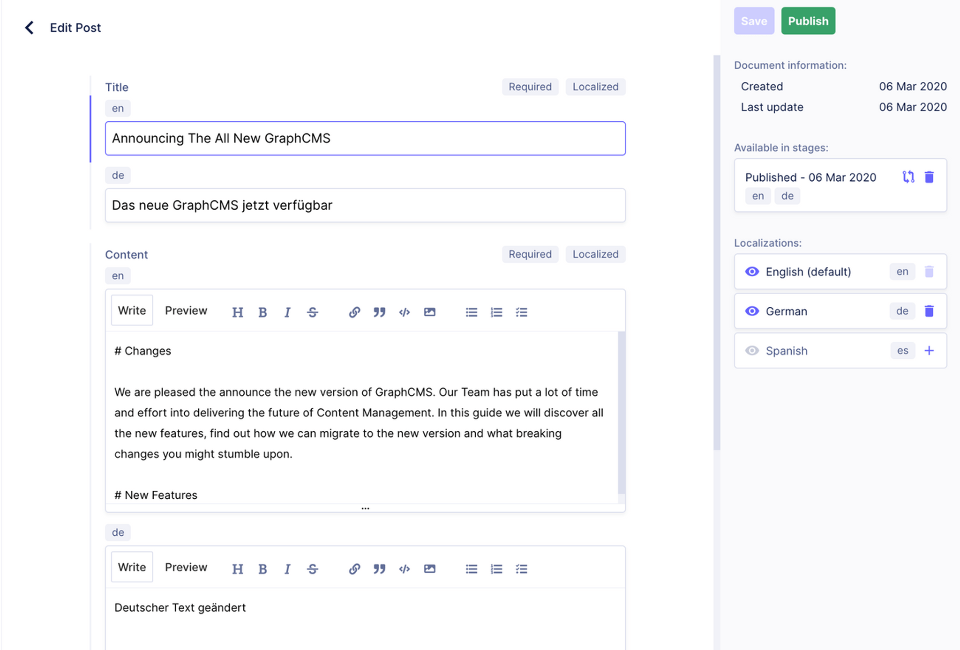This screenshot has width=960, height=650.
Task: Click the German title input field
Action: [x=365, y=205]
